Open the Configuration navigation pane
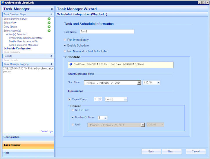The width and height of the screenshot is (210, 159). click(x=28, y=137)
